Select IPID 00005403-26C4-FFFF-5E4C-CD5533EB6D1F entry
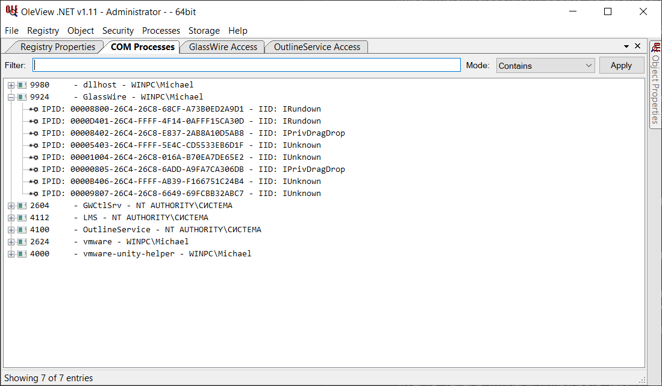 click(181, 145)
